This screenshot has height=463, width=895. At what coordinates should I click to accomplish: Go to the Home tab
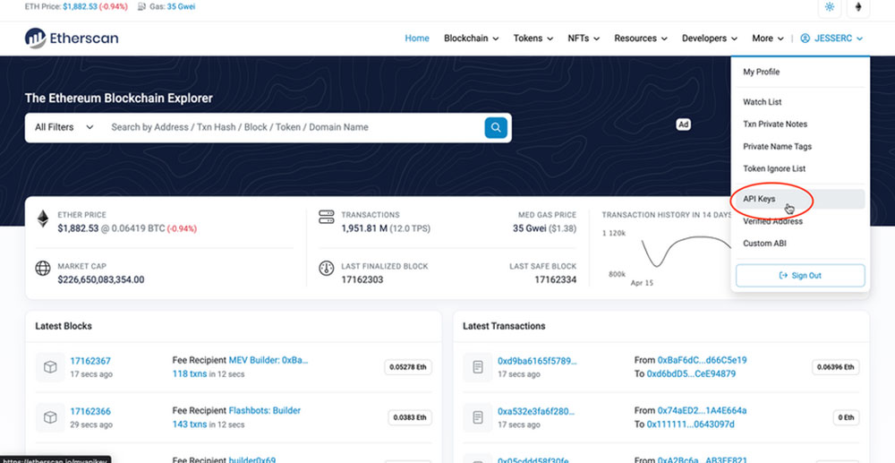(417, 39)
